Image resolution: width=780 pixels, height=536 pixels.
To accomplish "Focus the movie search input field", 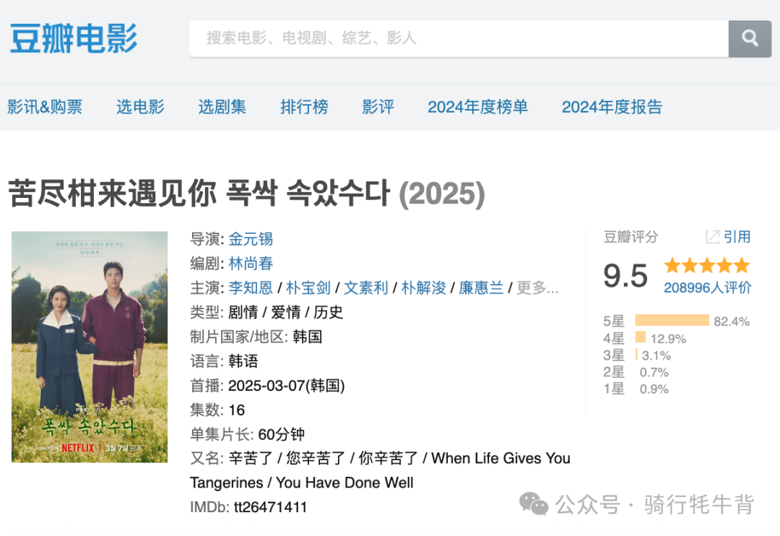I will pyautogui.click(x=459, y=39).
